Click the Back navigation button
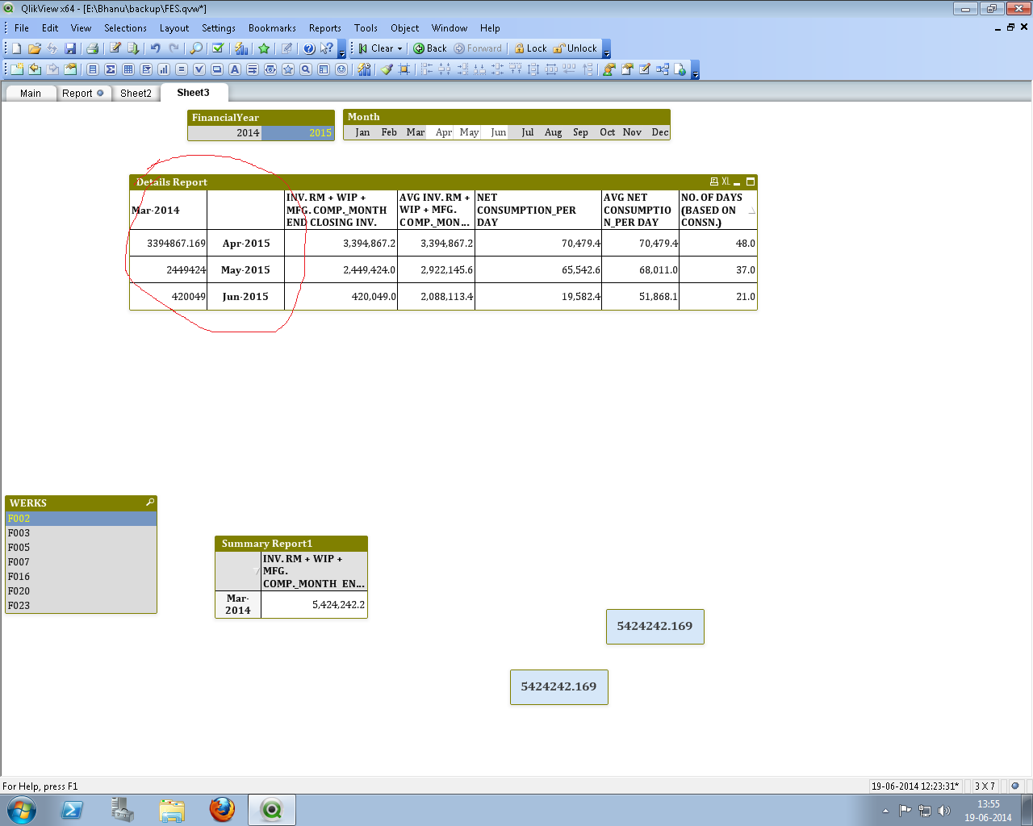Viewport: 1033px width, 826px height. point(430,48)
